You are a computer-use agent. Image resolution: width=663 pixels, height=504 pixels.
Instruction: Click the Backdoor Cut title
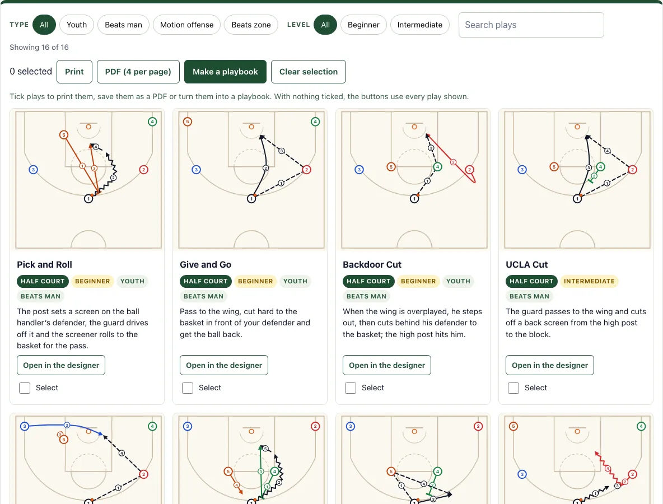pos(372,264)
